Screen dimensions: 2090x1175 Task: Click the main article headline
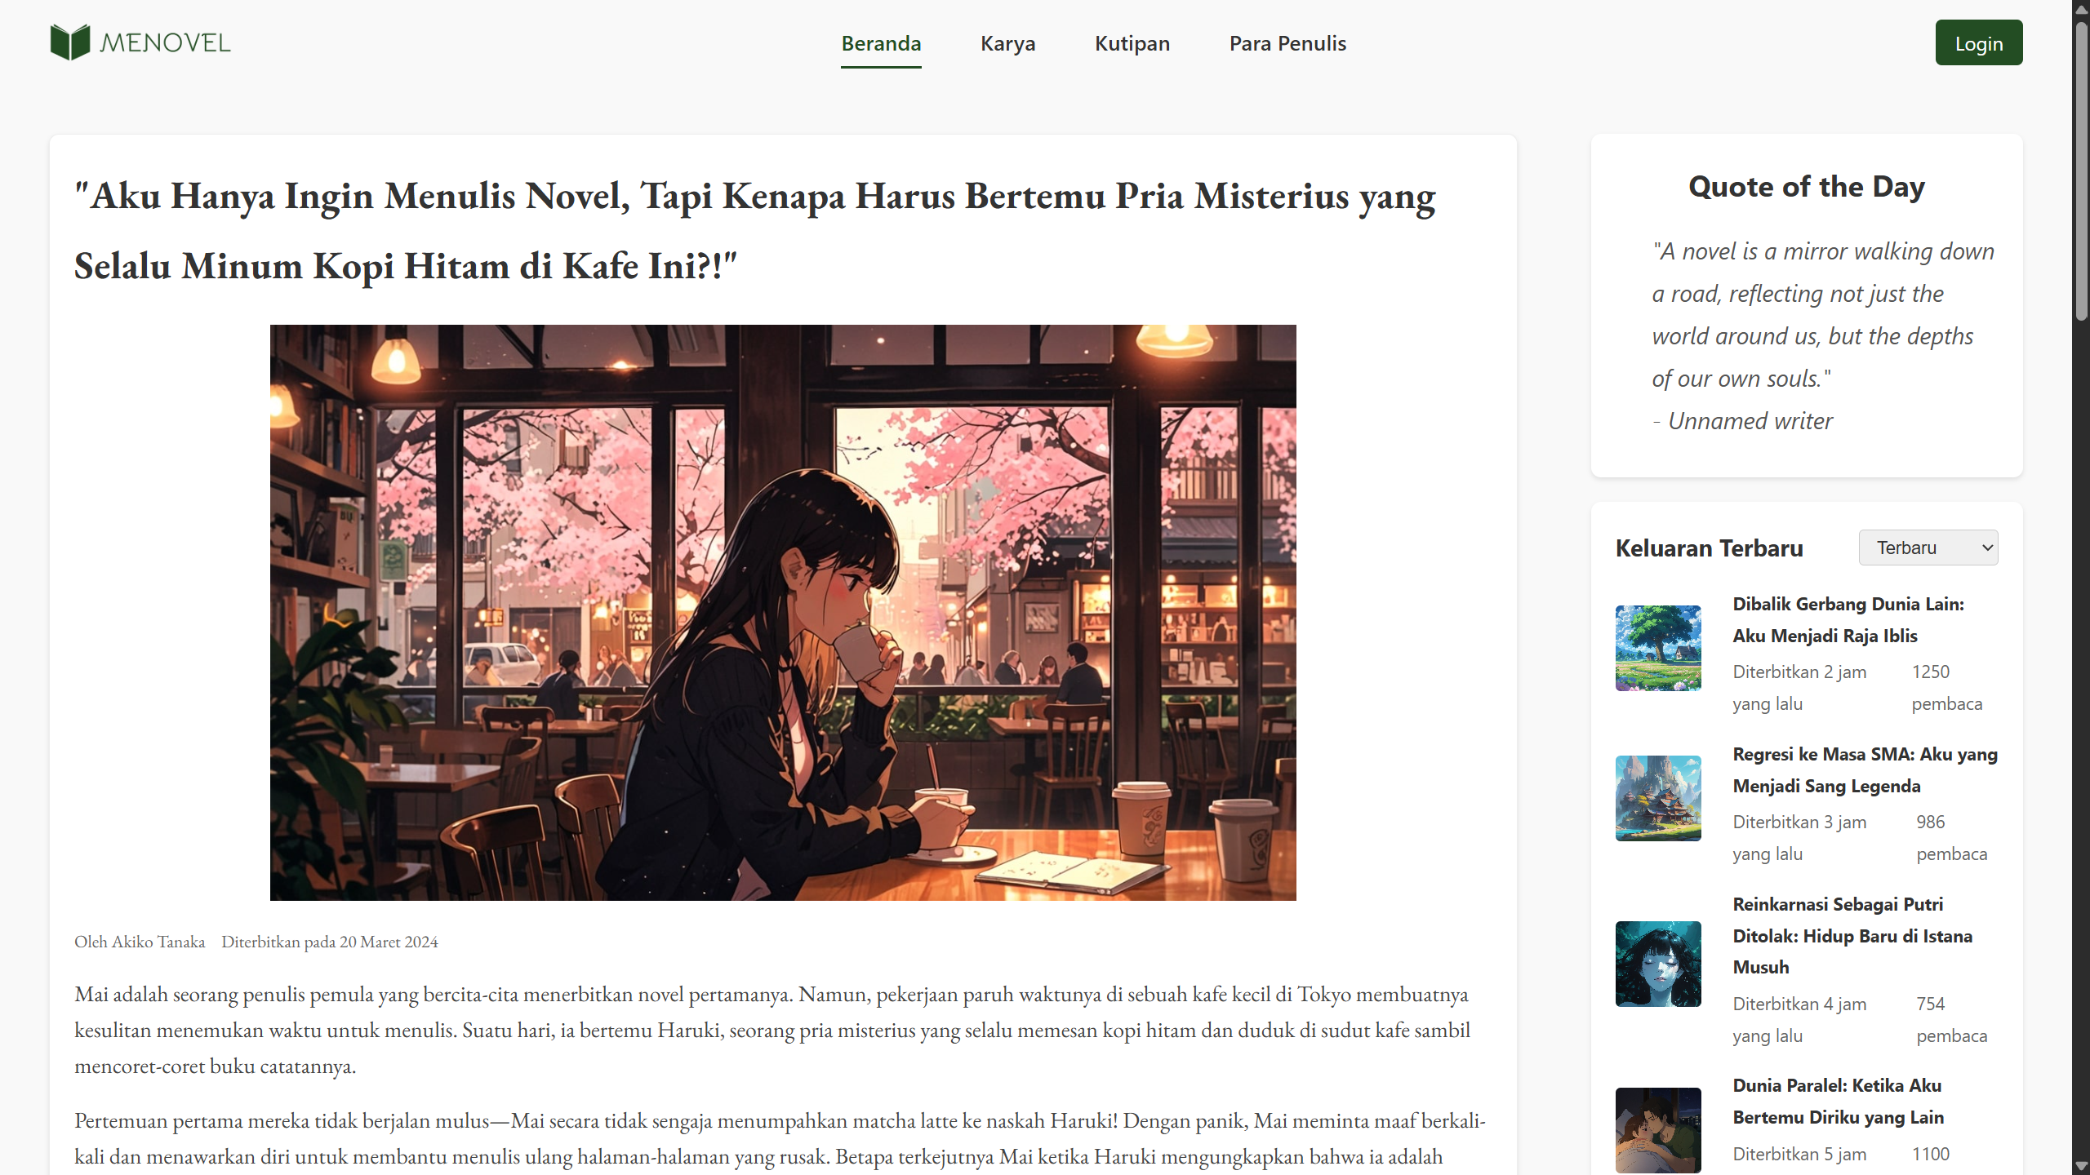pyautogui.click(x=755, y=231)
